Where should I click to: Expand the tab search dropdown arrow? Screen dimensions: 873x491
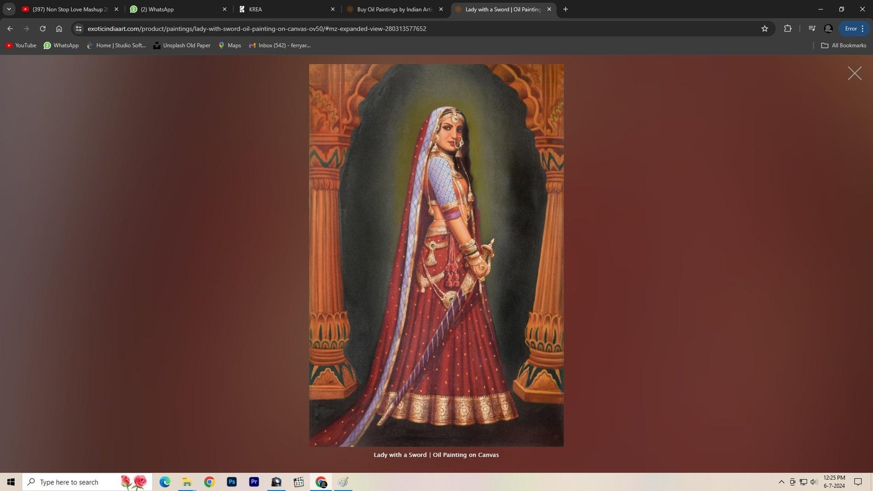(x=9, y=9)
